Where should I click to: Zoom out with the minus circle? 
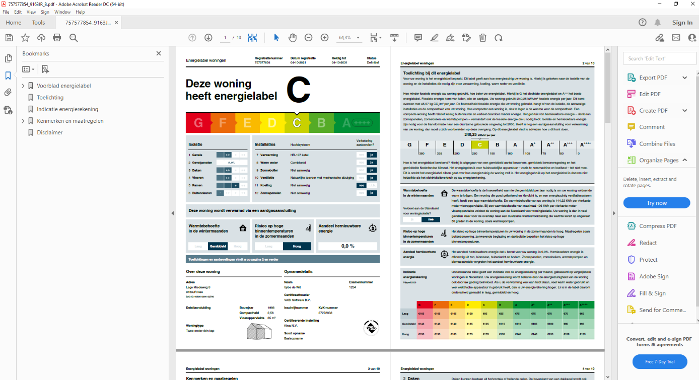click(309, 38)
